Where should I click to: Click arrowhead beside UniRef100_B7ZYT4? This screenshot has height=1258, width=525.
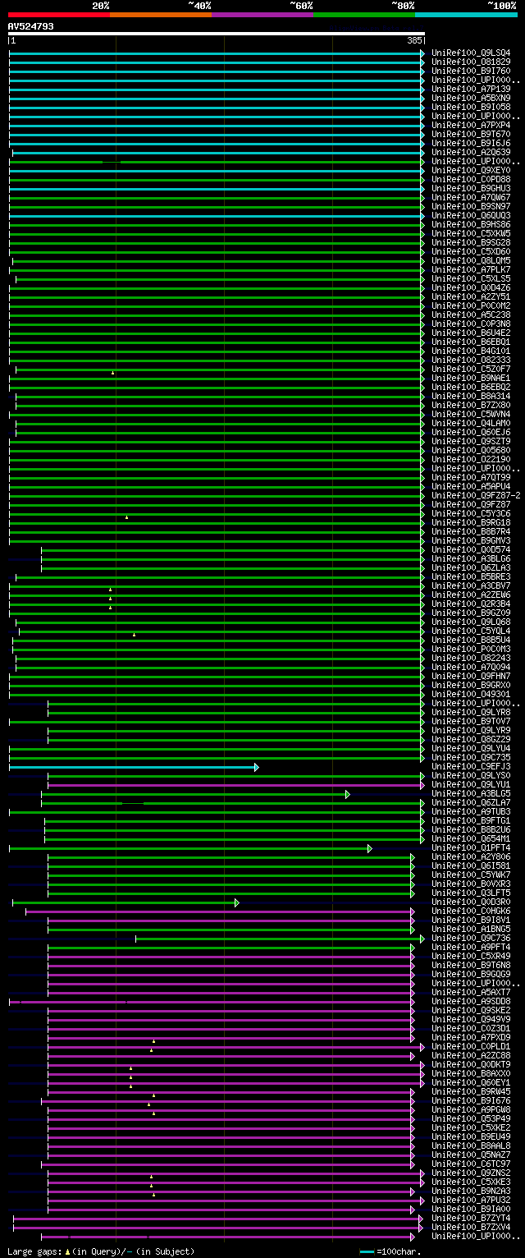click(421, 1218)
